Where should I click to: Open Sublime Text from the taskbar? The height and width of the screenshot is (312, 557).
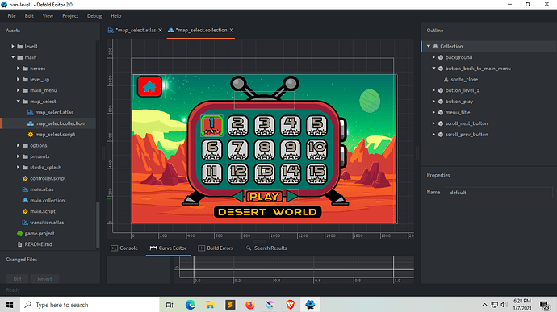(x=230, y=305)
